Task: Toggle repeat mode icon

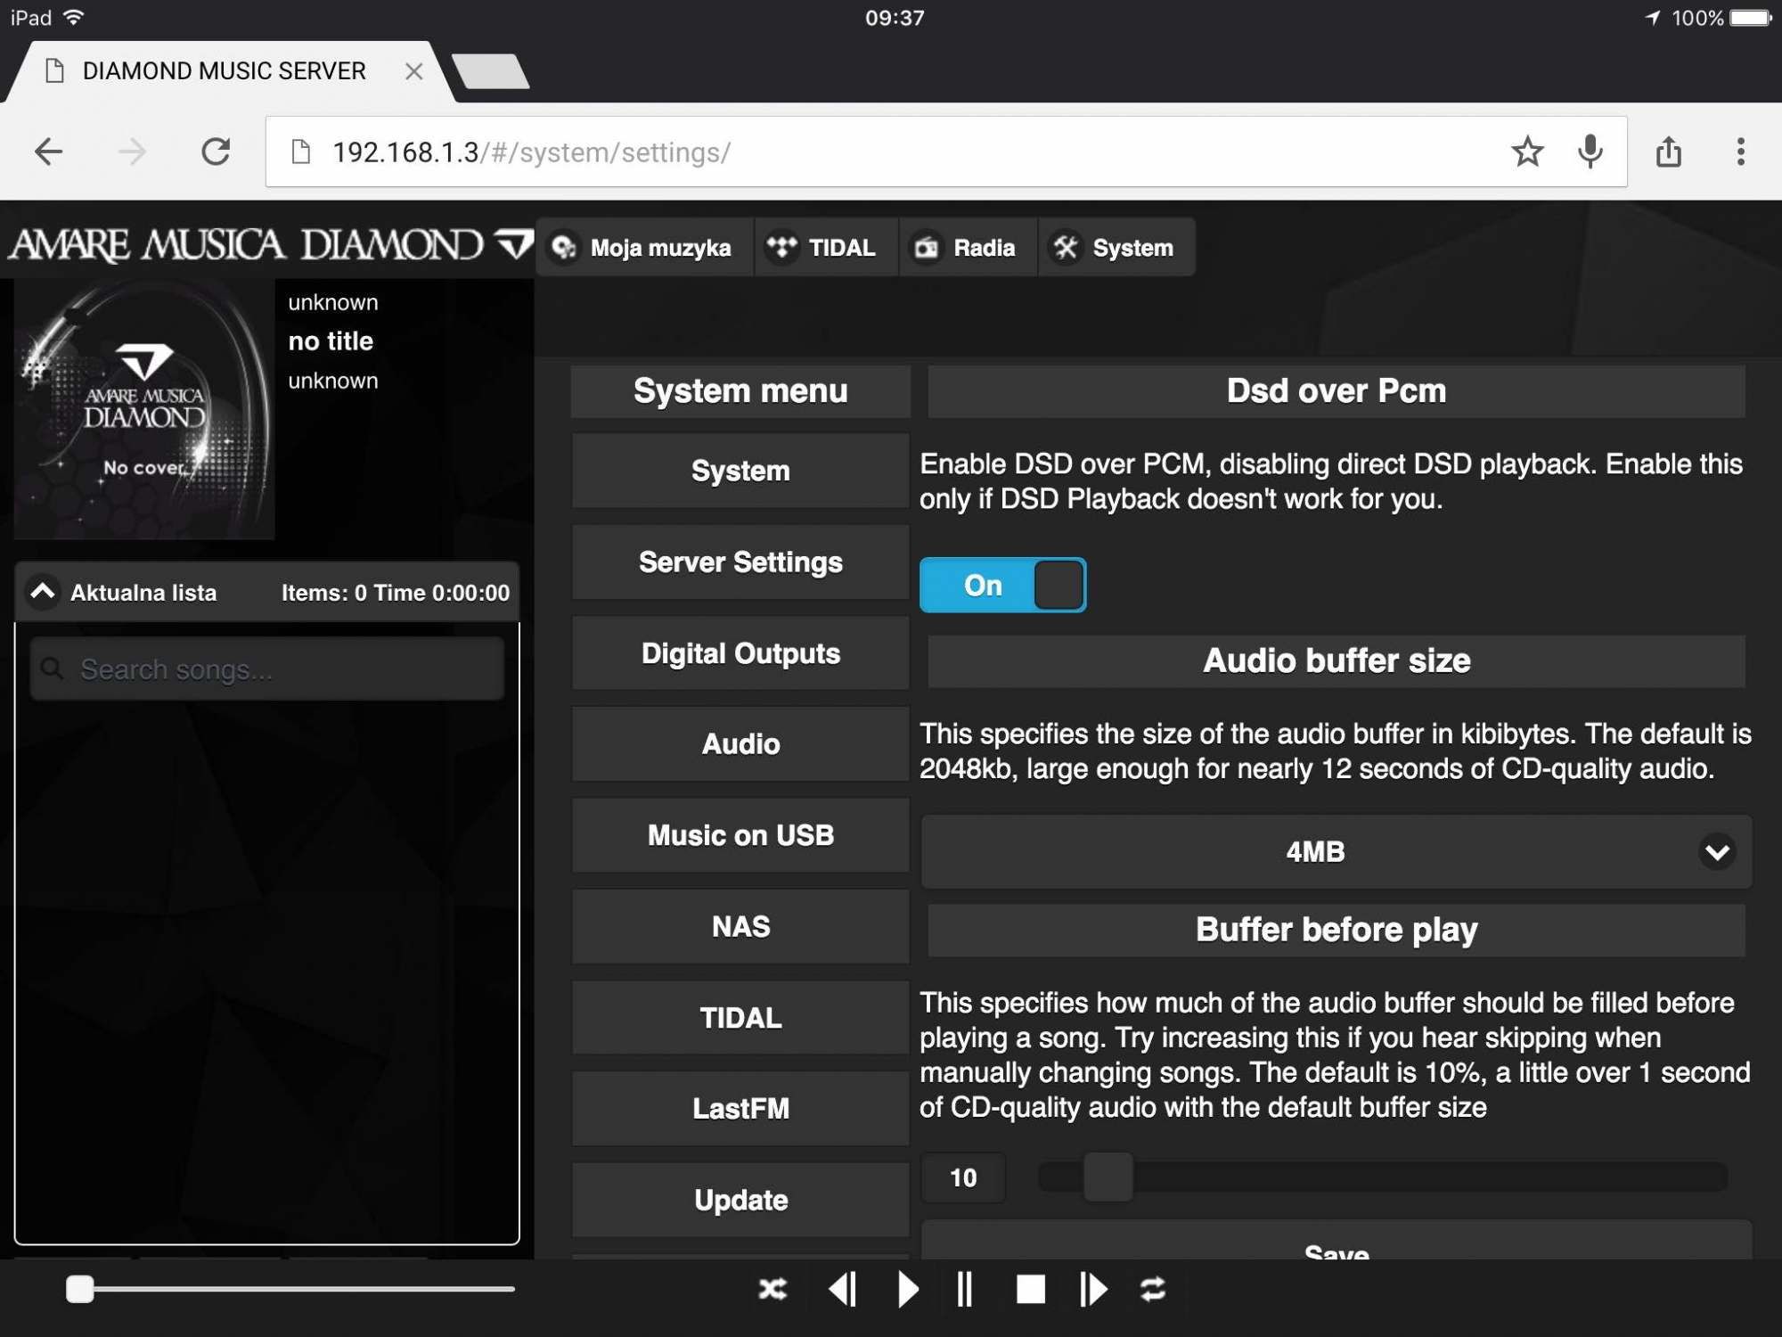Action: (1153, 1289)
